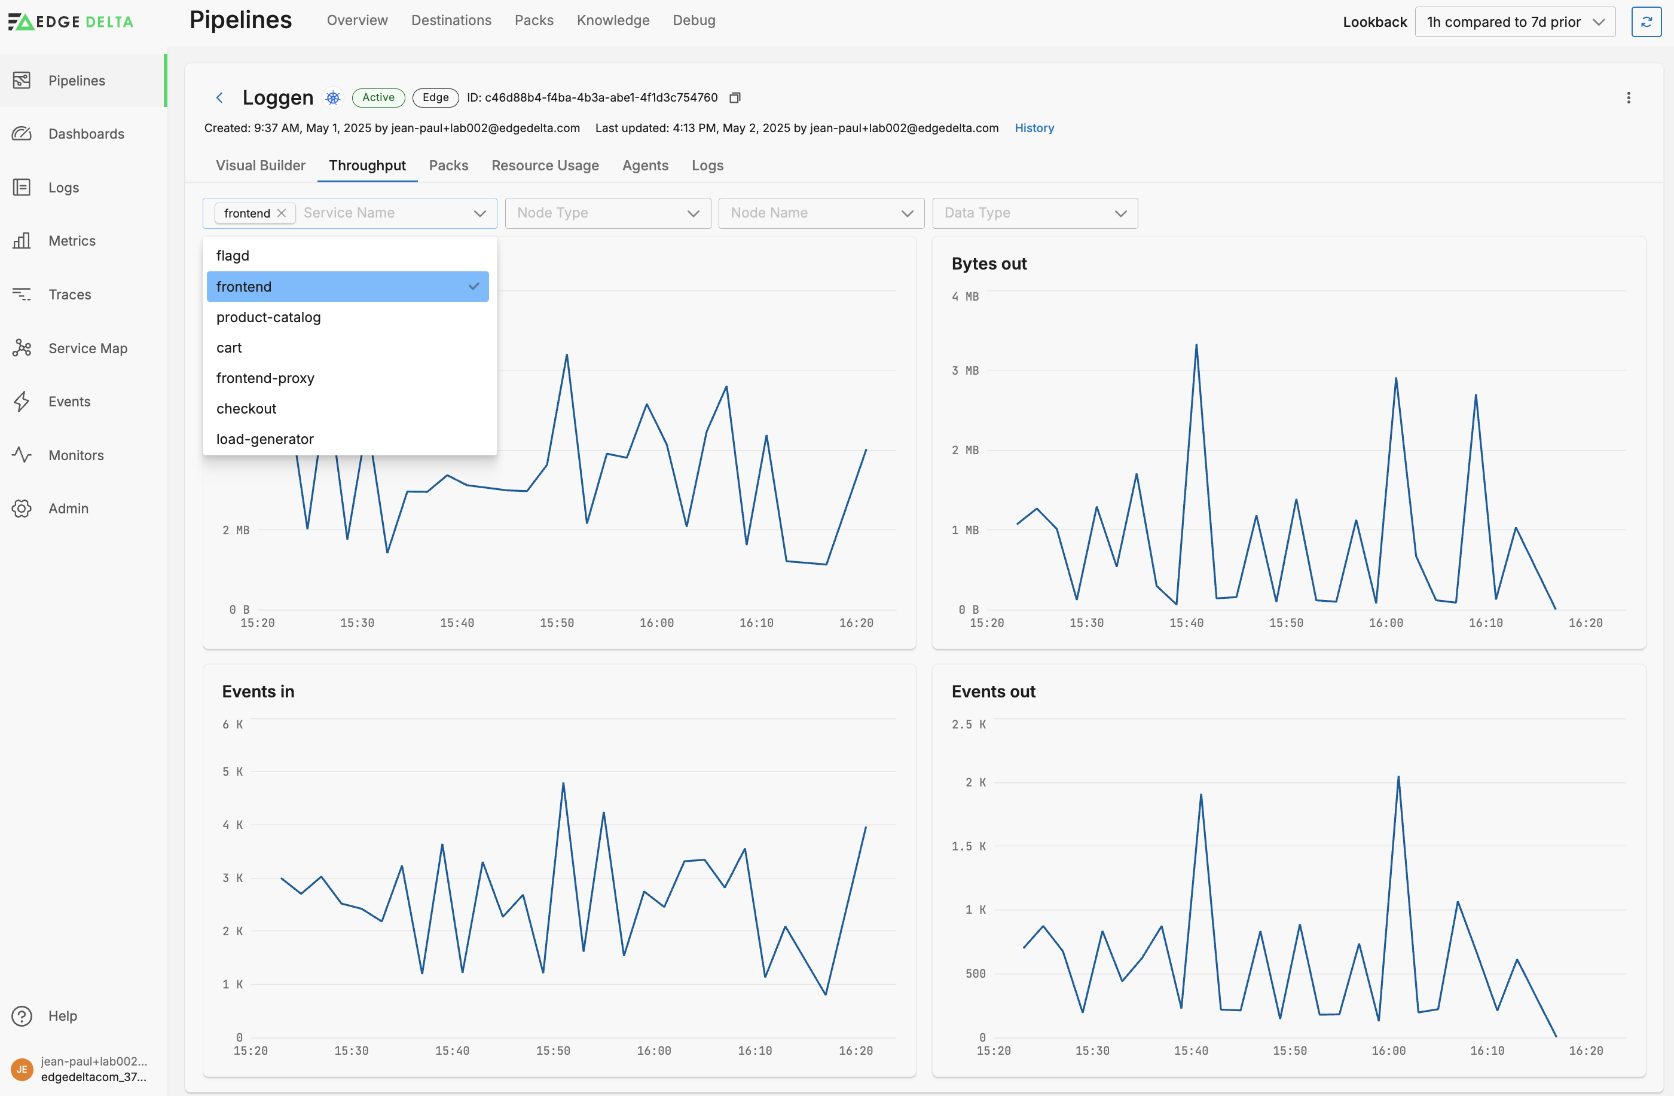Image resolution: width=1674 pixels, height=1096 pixels.
Task: Open Debug in the top navigation
Action: click(x=694, y=20)
